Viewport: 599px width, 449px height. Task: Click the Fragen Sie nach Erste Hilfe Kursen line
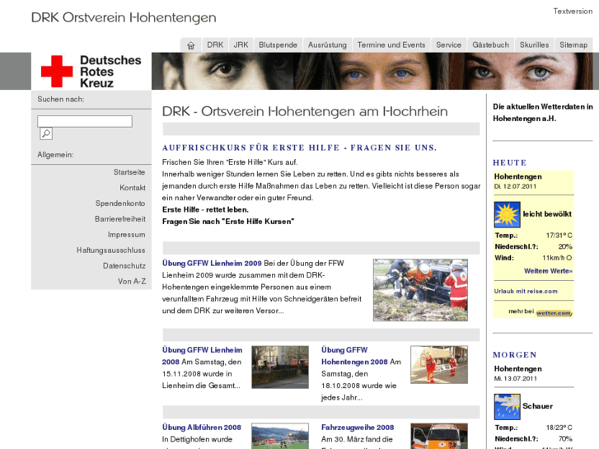pos(228,222)
